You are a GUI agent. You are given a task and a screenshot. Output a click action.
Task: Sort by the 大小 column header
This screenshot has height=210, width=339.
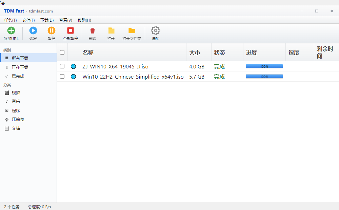(199, 52)
